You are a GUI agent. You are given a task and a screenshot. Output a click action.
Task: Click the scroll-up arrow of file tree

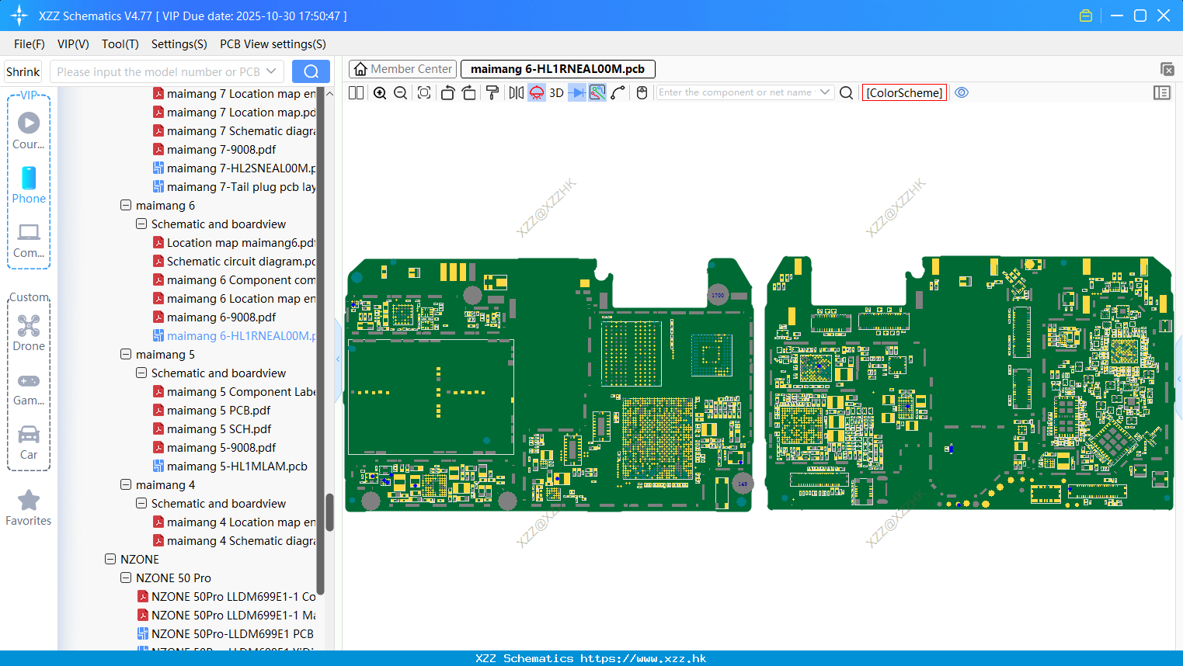point(329,93)
